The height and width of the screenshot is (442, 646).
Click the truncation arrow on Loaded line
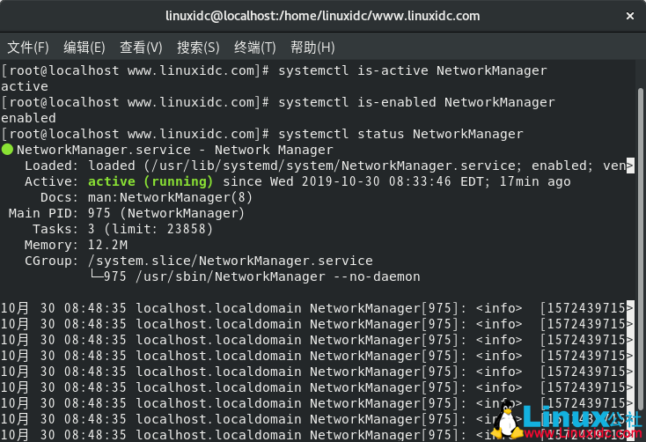point(629,166)
